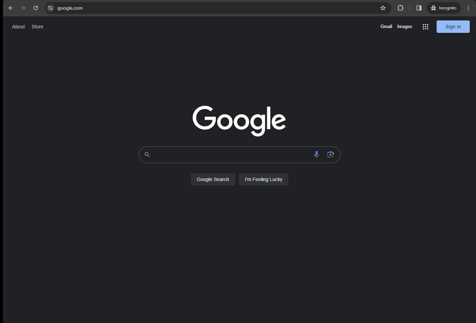Viewport: 476px width, 323px height.
Task: Open the side panel icon
Action: click(419, 8)
